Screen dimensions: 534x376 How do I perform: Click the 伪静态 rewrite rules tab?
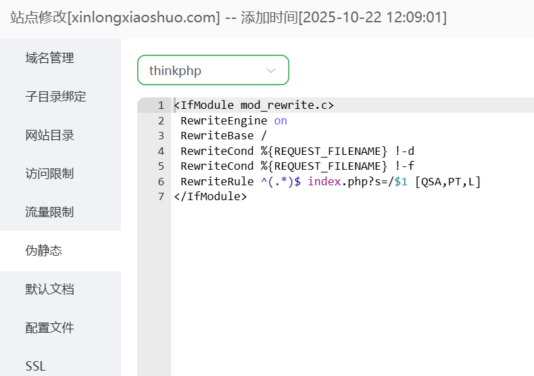44,251
